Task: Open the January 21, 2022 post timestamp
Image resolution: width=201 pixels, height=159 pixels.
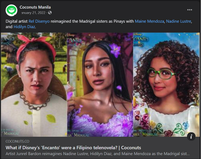Action: (33, 13)
